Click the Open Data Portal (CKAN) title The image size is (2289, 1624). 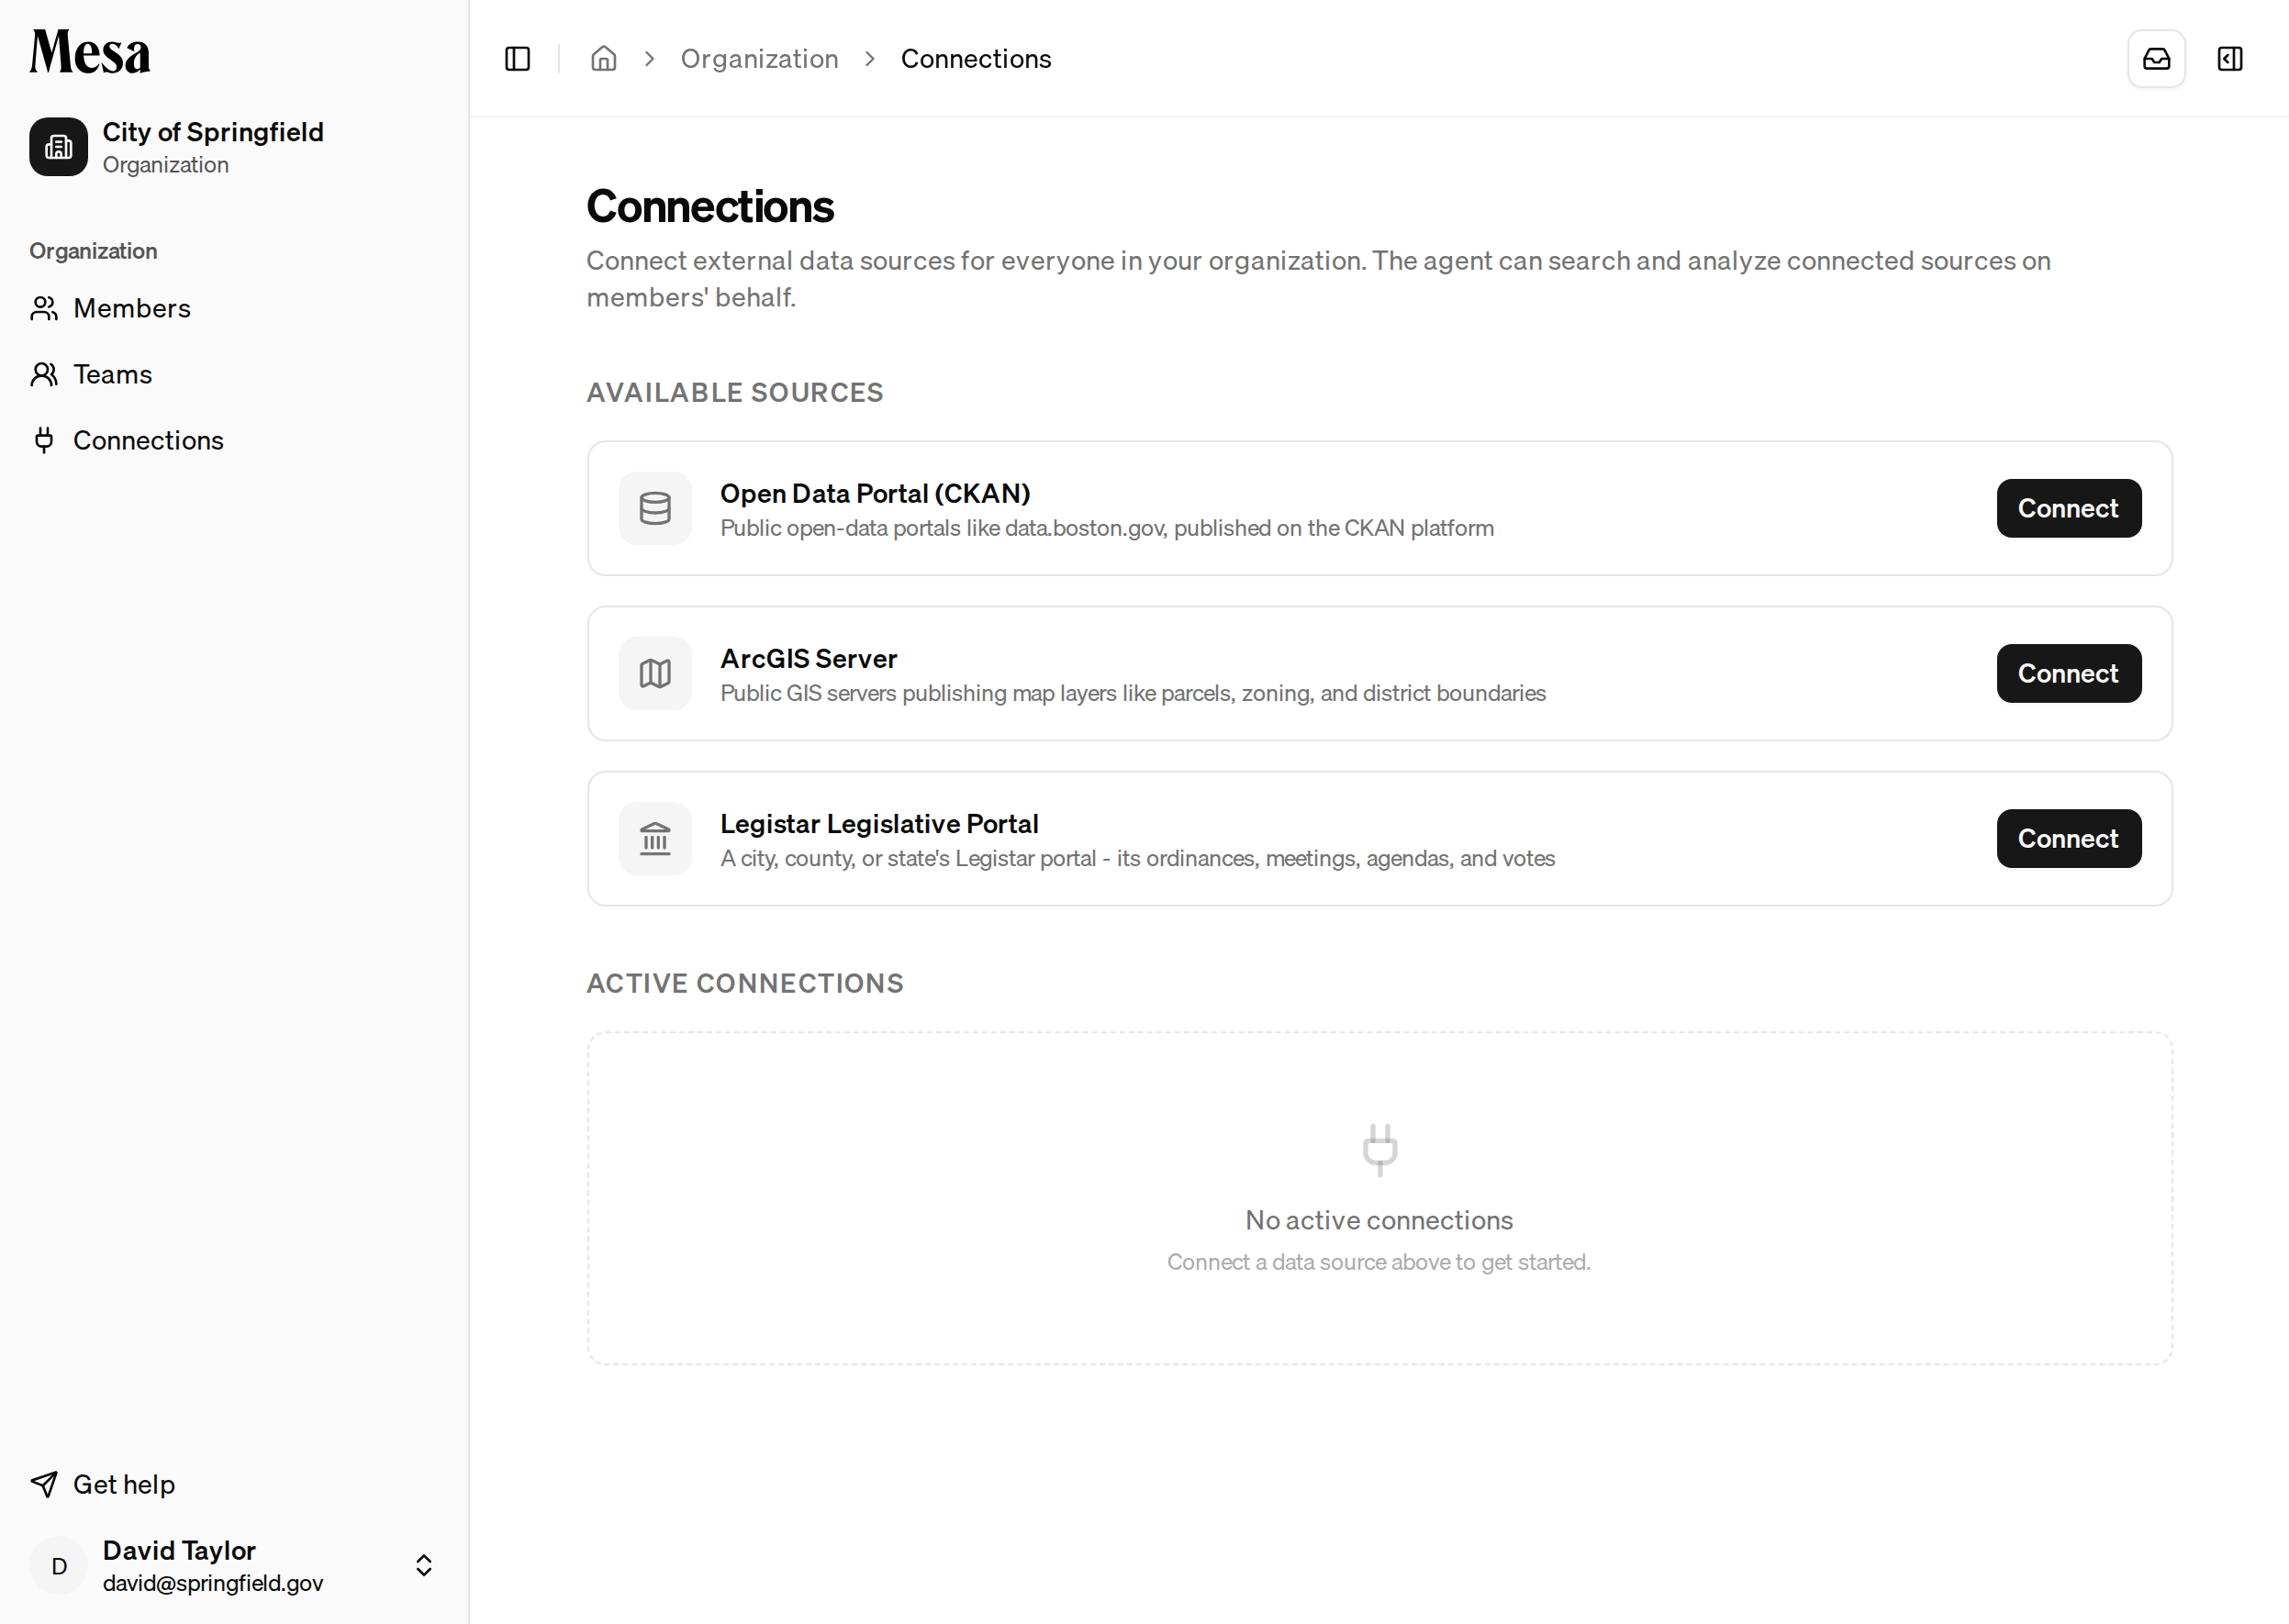(876, 493)
